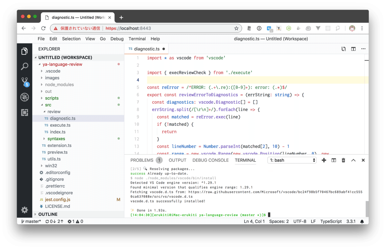Click the master* branch indicator
Image resolution: width=386 pixels, height=249 pixels.
coord(31,221)
